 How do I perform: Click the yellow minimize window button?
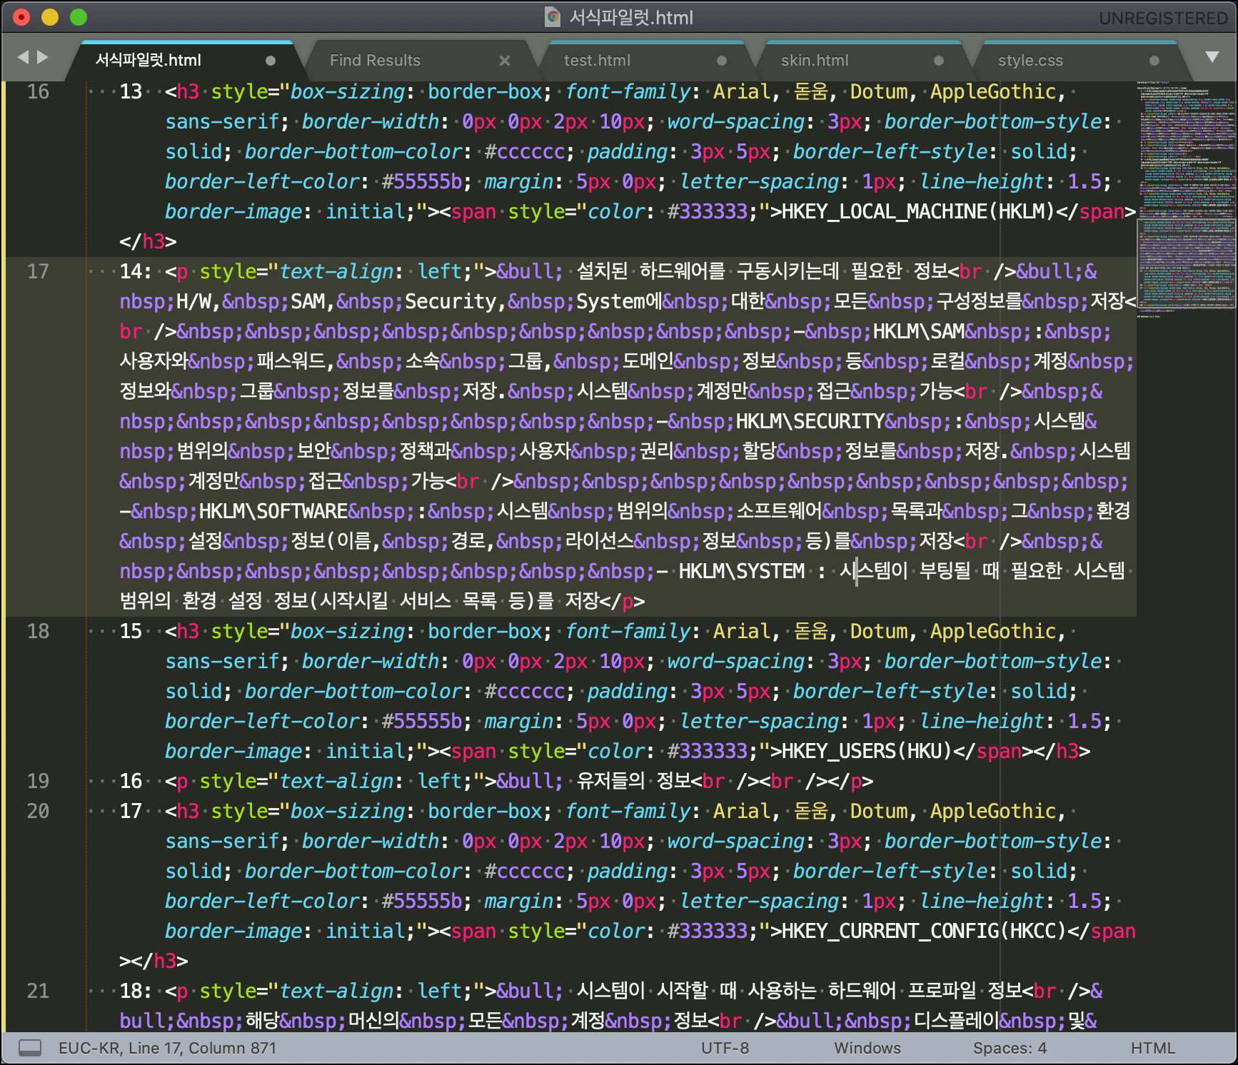[49, 17]
